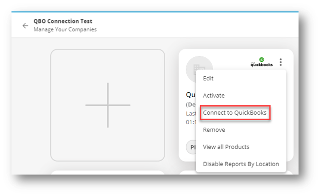Click the QBO Connection Test heading
320x196 pixels.
63,21
